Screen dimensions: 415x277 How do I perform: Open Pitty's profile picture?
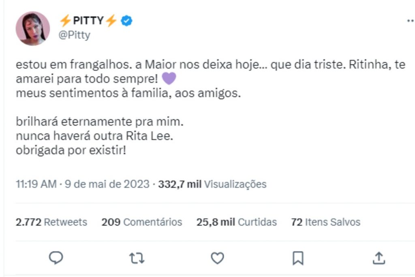tap(32, 28)
